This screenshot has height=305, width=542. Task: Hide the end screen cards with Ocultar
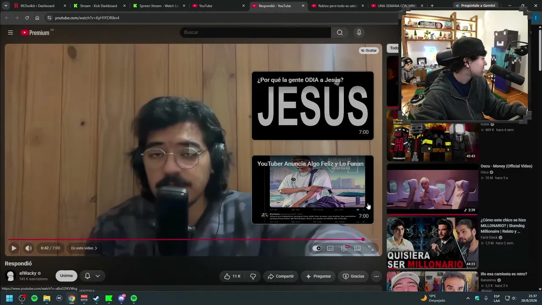point(369,50)
